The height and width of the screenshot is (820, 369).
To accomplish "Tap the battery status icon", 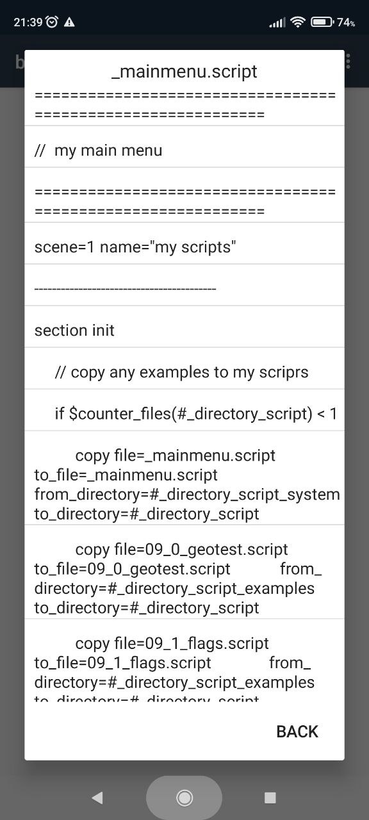I will pos(322,22).
